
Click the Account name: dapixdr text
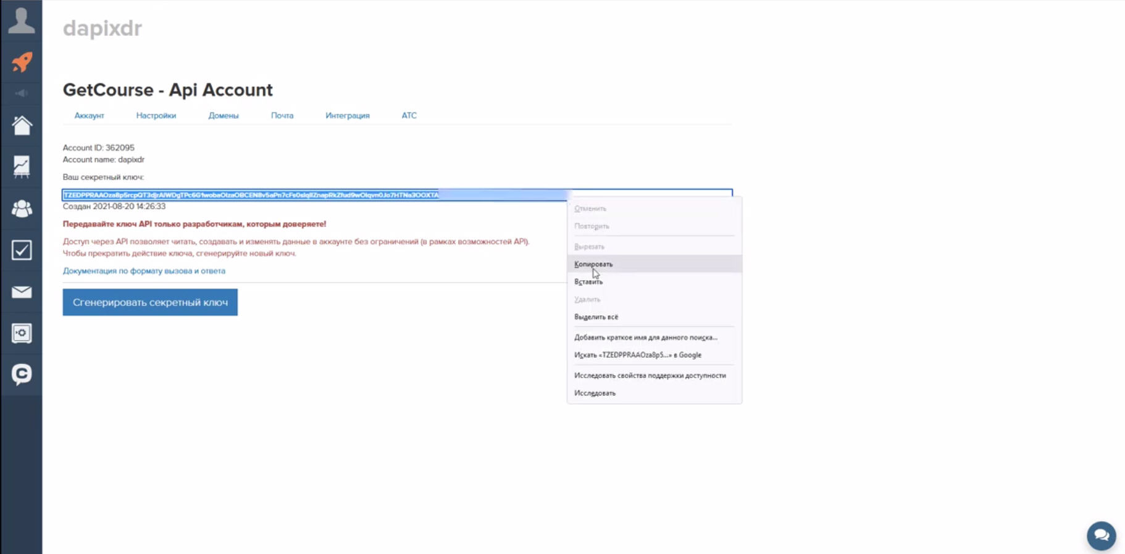(x=103, y=159)
